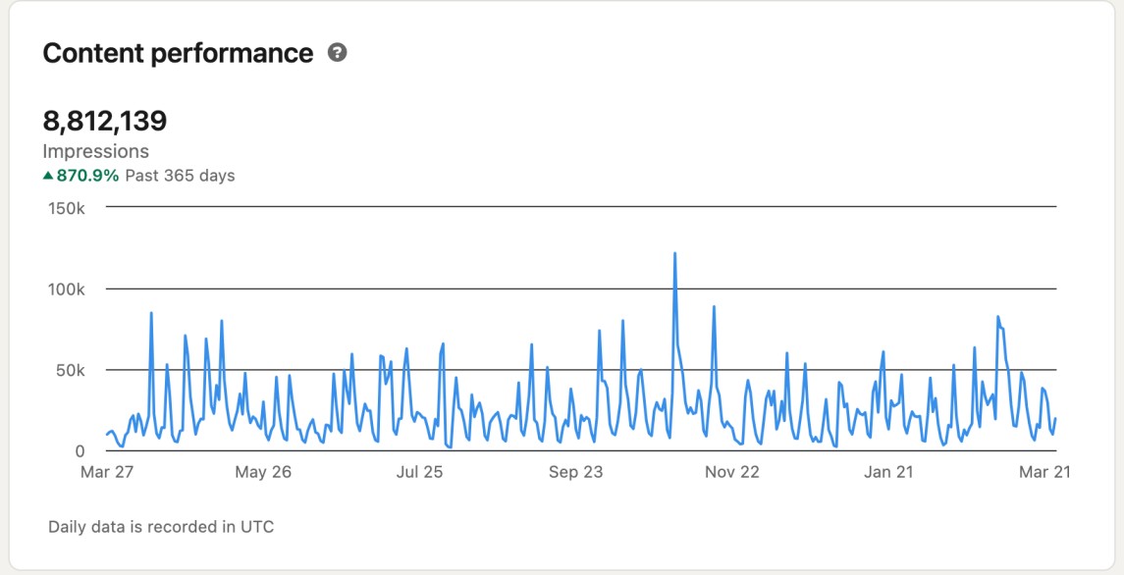Click the 100k y-axis label
This screenshot has width=1124, height=575.
click(x=68, y=289)
